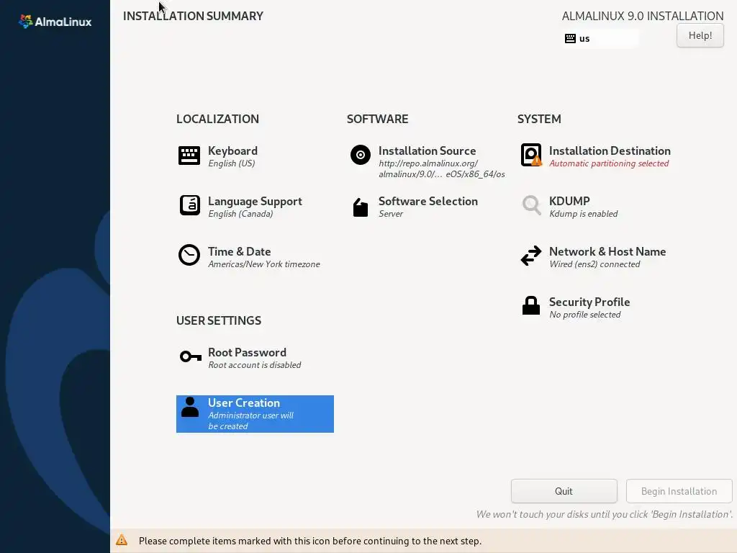
Task: Click the Help! button
Action: 700,35
